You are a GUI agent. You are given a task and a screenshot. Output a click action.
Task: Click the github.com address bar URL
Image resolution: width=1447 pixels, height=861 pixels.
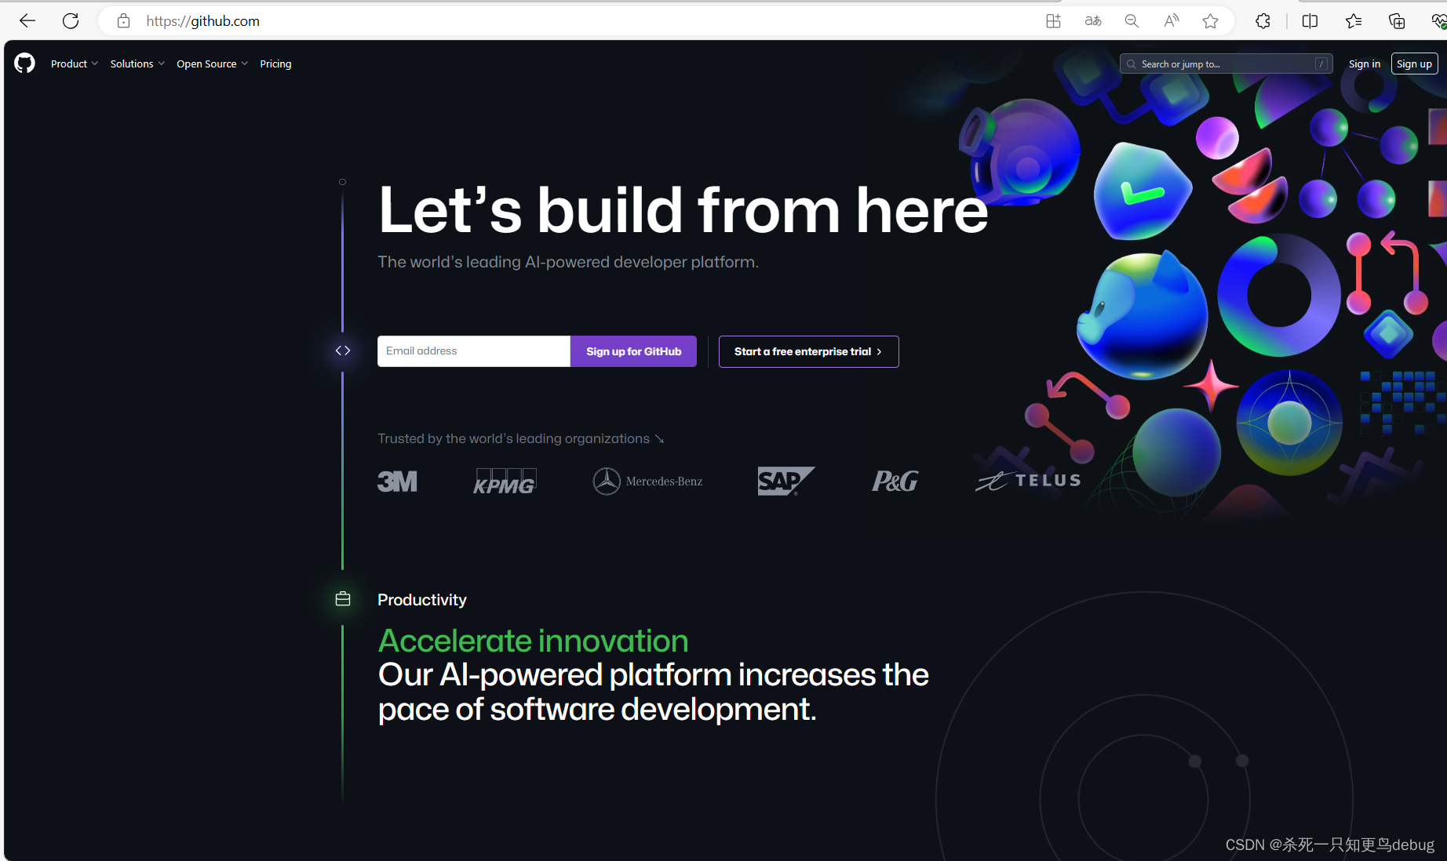click(x=202, y=21)
